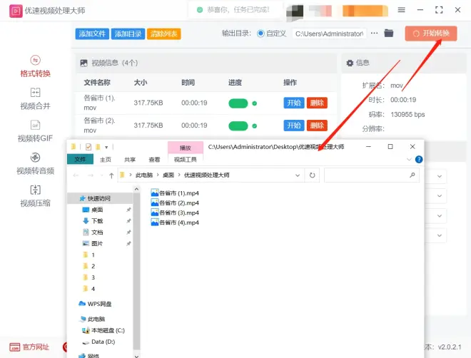471x358 pixels.
Task: Select 此电脑 in the navigation pane
Action: pyautogui.click(x=96, y=319)
